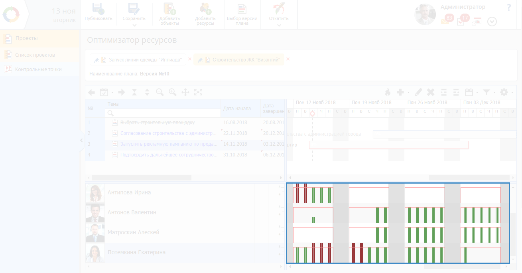
Task: Click the flame critical path icon
Action: tap(387, 92)
